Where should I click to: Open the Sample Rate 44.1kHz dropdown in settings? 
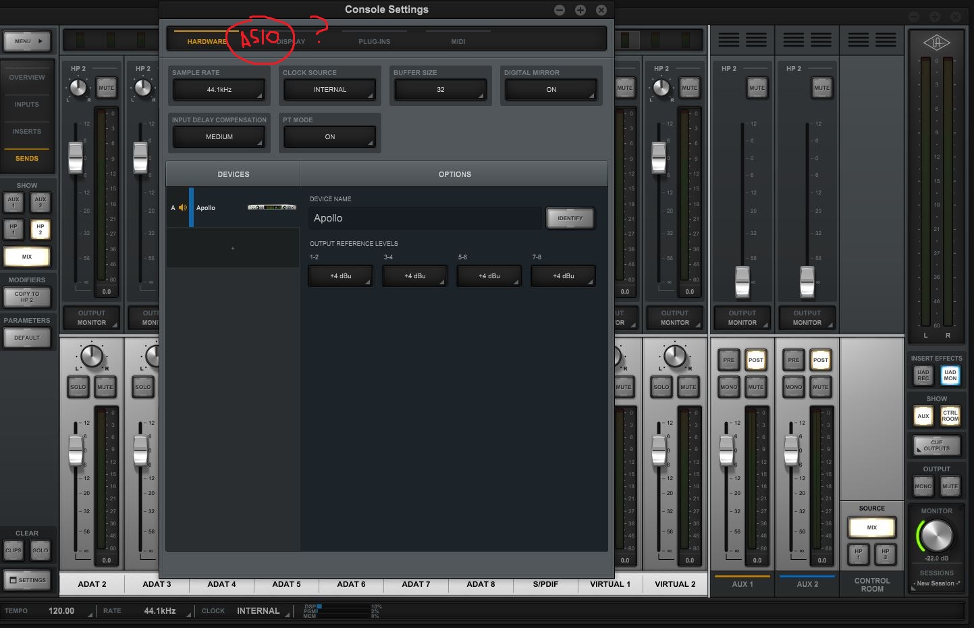click(x=219, y=89)
